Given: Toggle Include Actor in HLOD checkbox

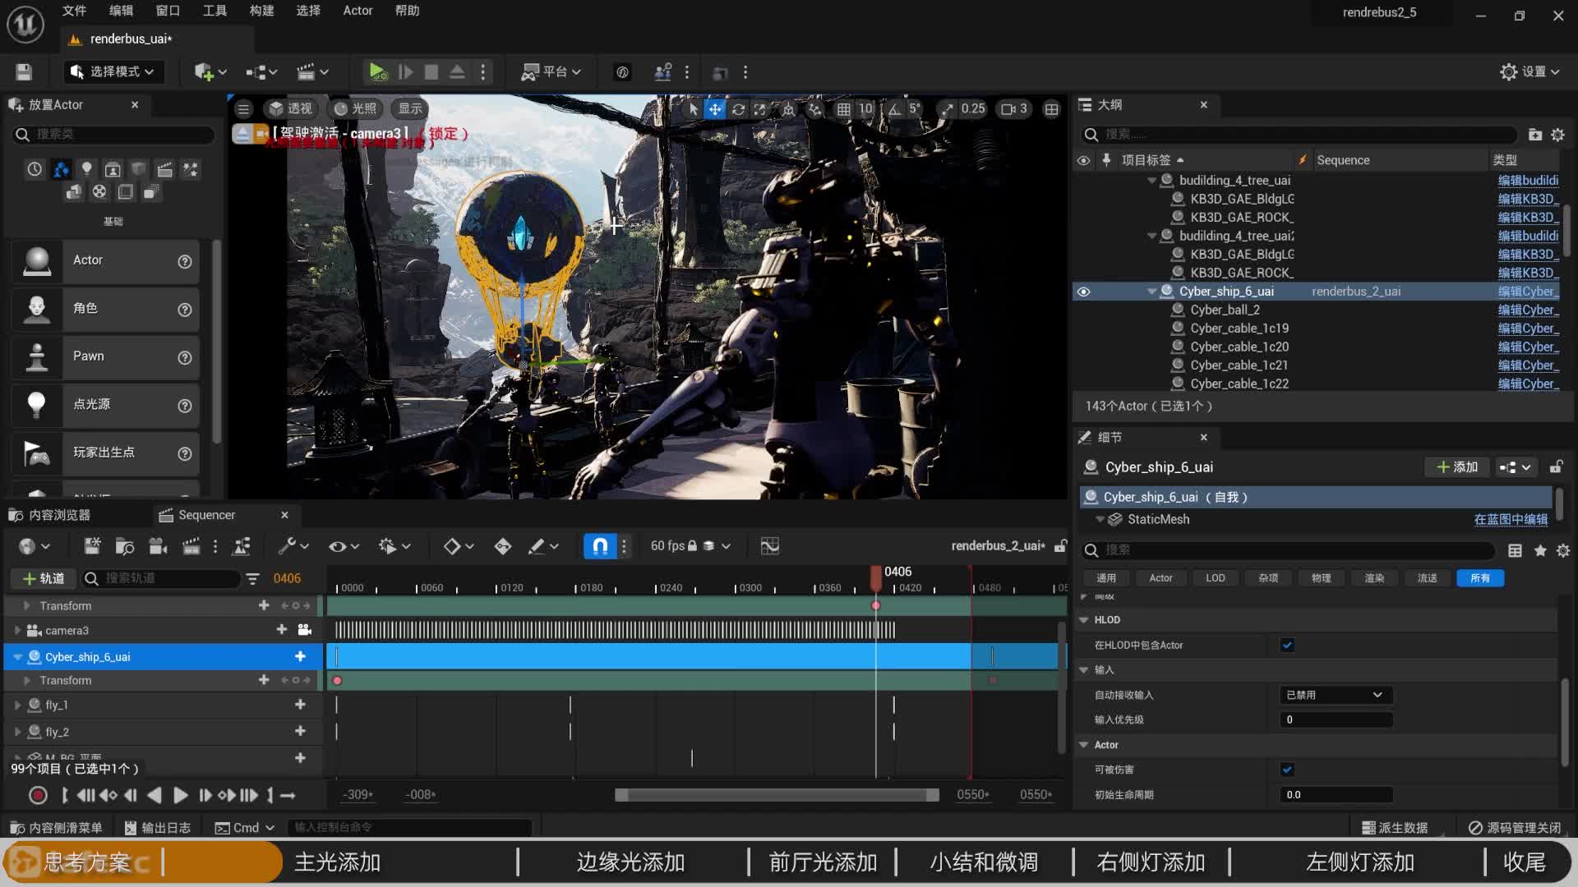Looking at the screenshot, I should point(1287,646).
